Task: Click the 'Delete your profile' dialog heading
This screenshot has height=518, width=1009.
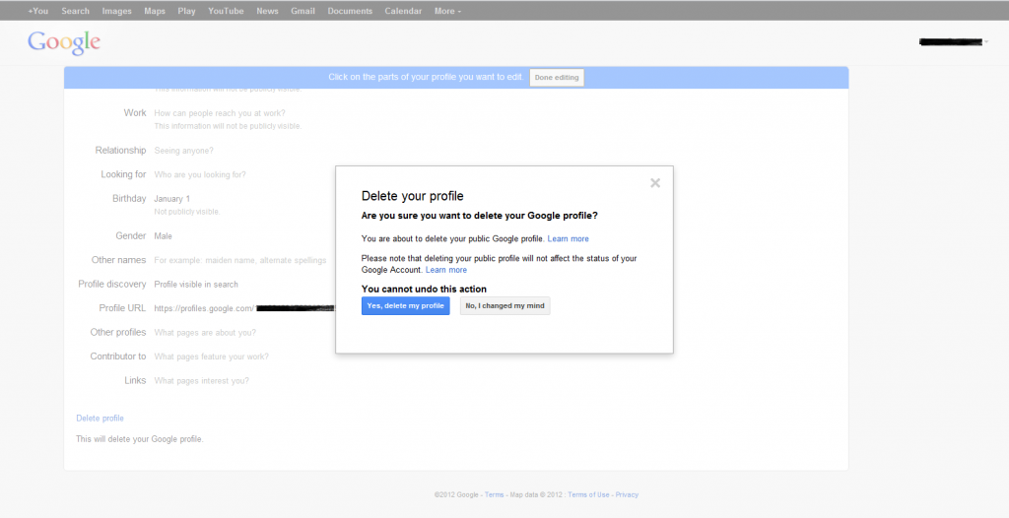Action: [x=413, y=196]
